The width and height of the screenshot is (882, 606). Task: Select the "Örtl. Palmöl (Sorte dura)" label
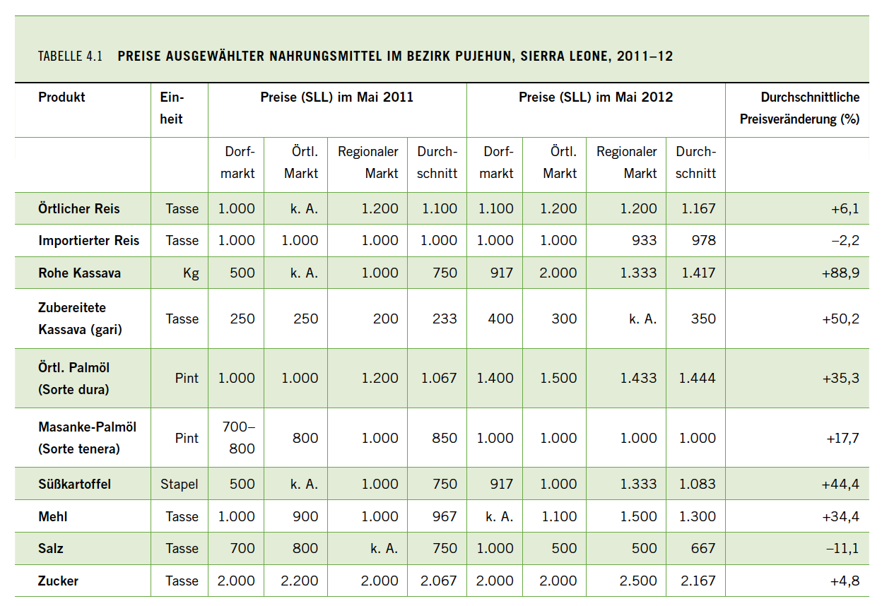[74, 379]
